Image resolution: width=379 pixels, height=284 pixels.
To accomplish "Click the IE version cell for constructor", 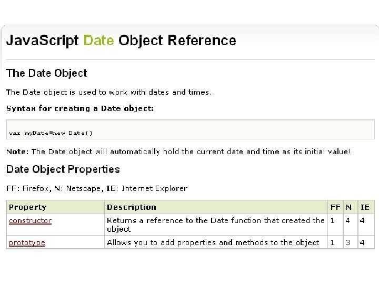I will click(x=362, y=221).
